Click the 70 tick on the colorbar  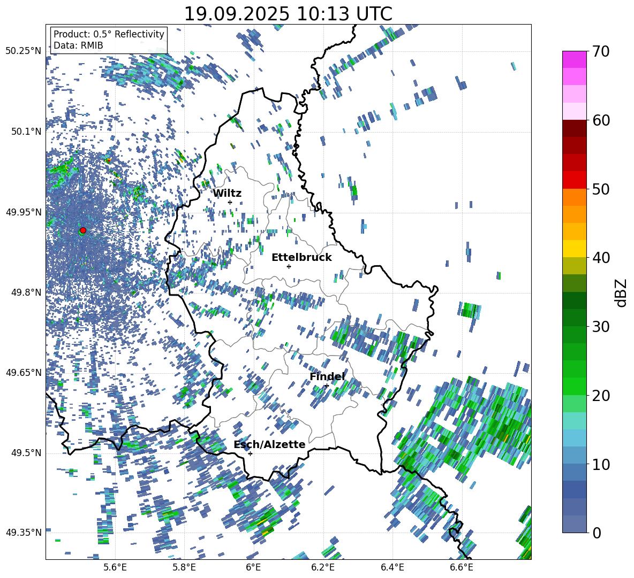tap(600, 51)
